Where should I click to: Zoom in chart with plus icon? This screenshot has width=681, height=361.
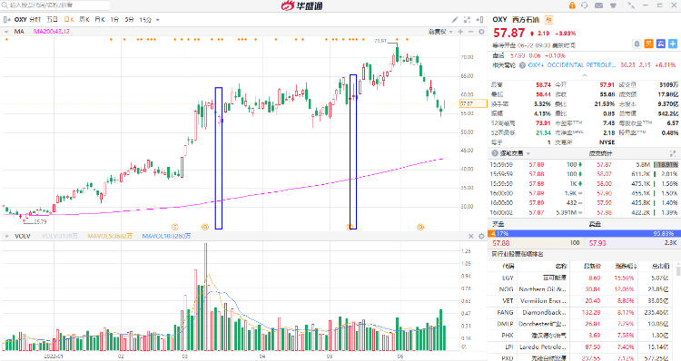pos(460,32)
